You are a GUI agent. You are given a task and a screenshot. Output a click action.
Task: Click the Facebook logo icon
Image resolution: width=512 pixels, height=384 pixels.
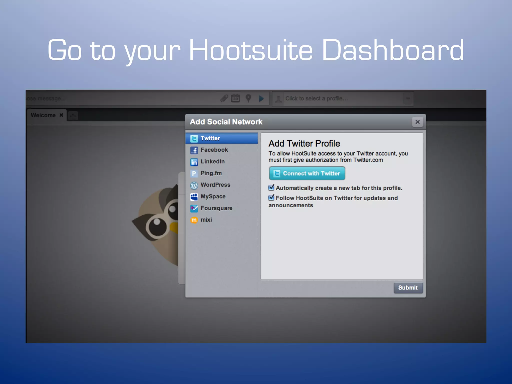[194, 150]
